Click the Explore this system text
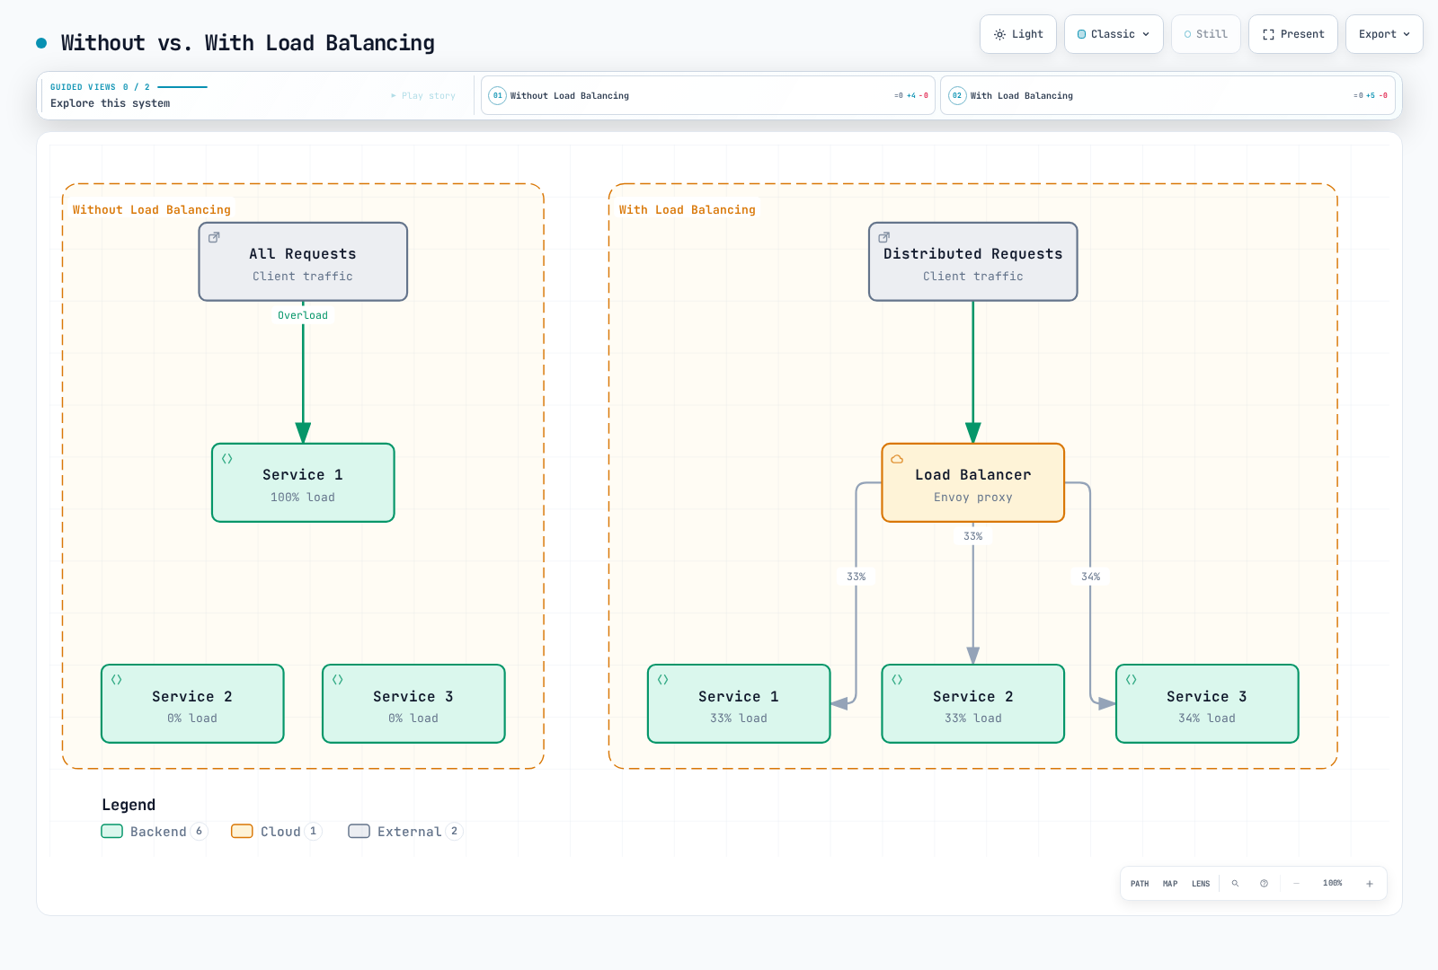 111,103
